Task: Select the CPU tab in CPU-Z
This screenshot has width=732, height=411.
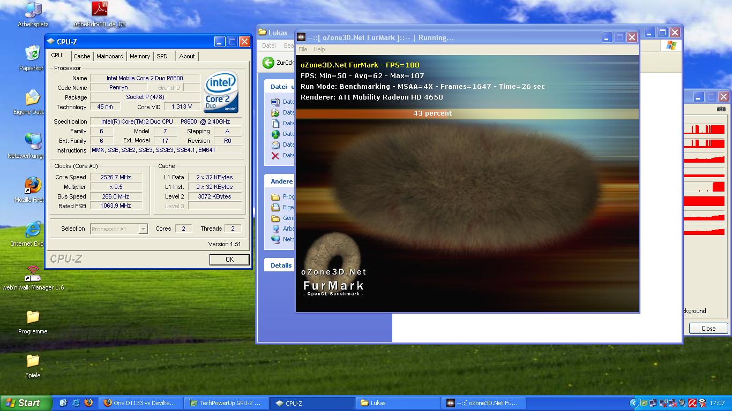Action: tap(57, 55)
